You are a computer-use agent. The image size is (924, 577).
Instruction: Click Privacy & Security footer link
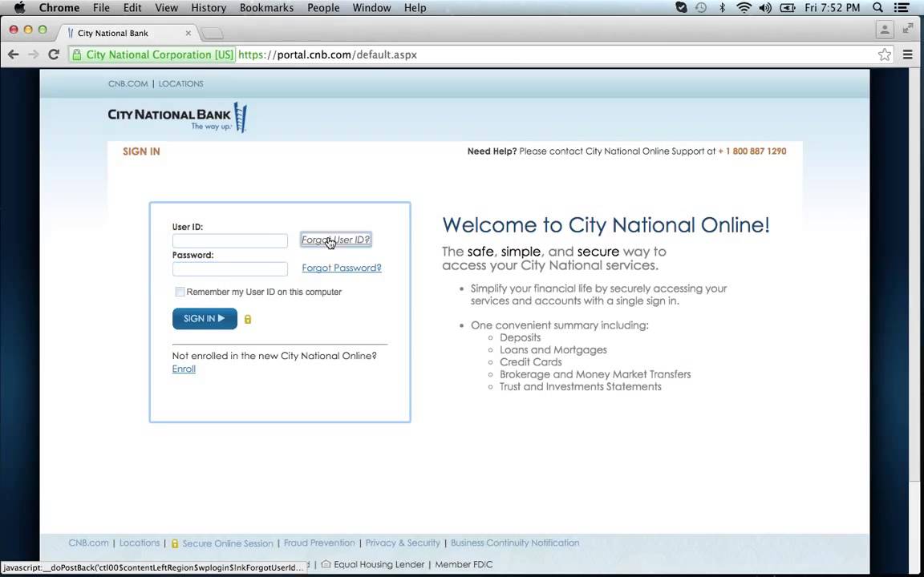(x=403, y=543)
